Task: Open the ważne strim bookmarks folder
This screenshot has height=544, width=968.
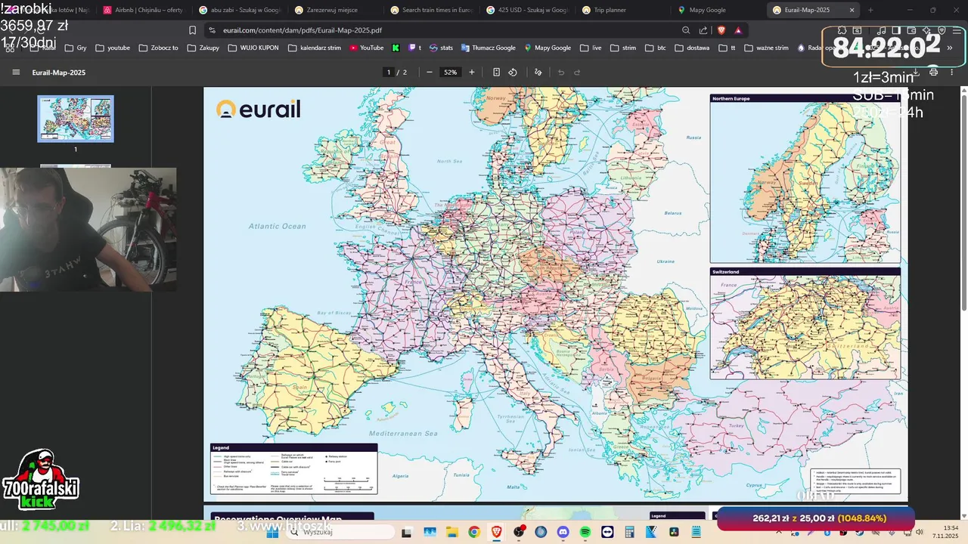Action: coord(766,48)
